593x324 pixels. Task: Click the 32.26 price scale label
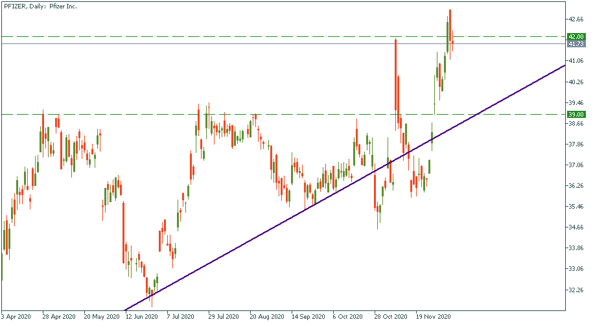pos(576,290)
